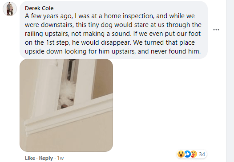Click the home inspection comment text bubble

tap(113, 30)
